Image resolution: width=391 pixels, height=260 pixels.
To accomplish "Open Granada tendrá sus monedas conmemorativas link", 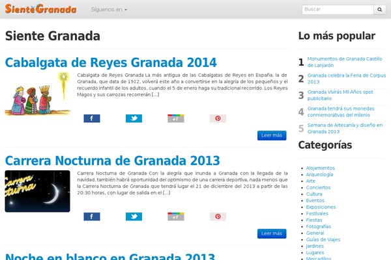I will click(x=341, y=112).
